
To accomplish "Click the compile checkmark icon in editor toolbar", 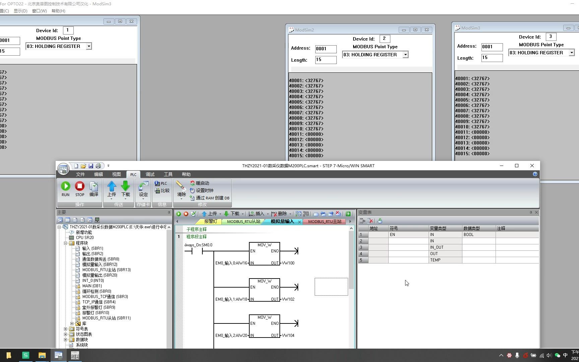I will pos(193,214).
